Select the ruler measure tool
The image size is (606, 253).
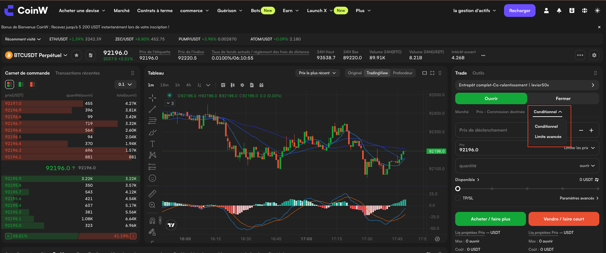tap(152, 193)
